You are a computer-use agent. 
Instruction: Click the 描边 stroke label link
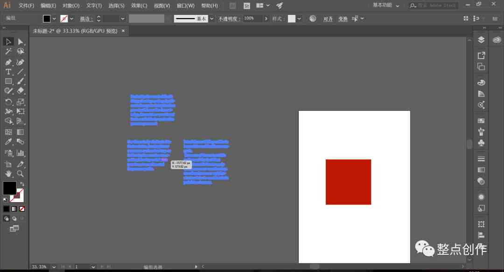pyautogui.click(x=86, y=19)
